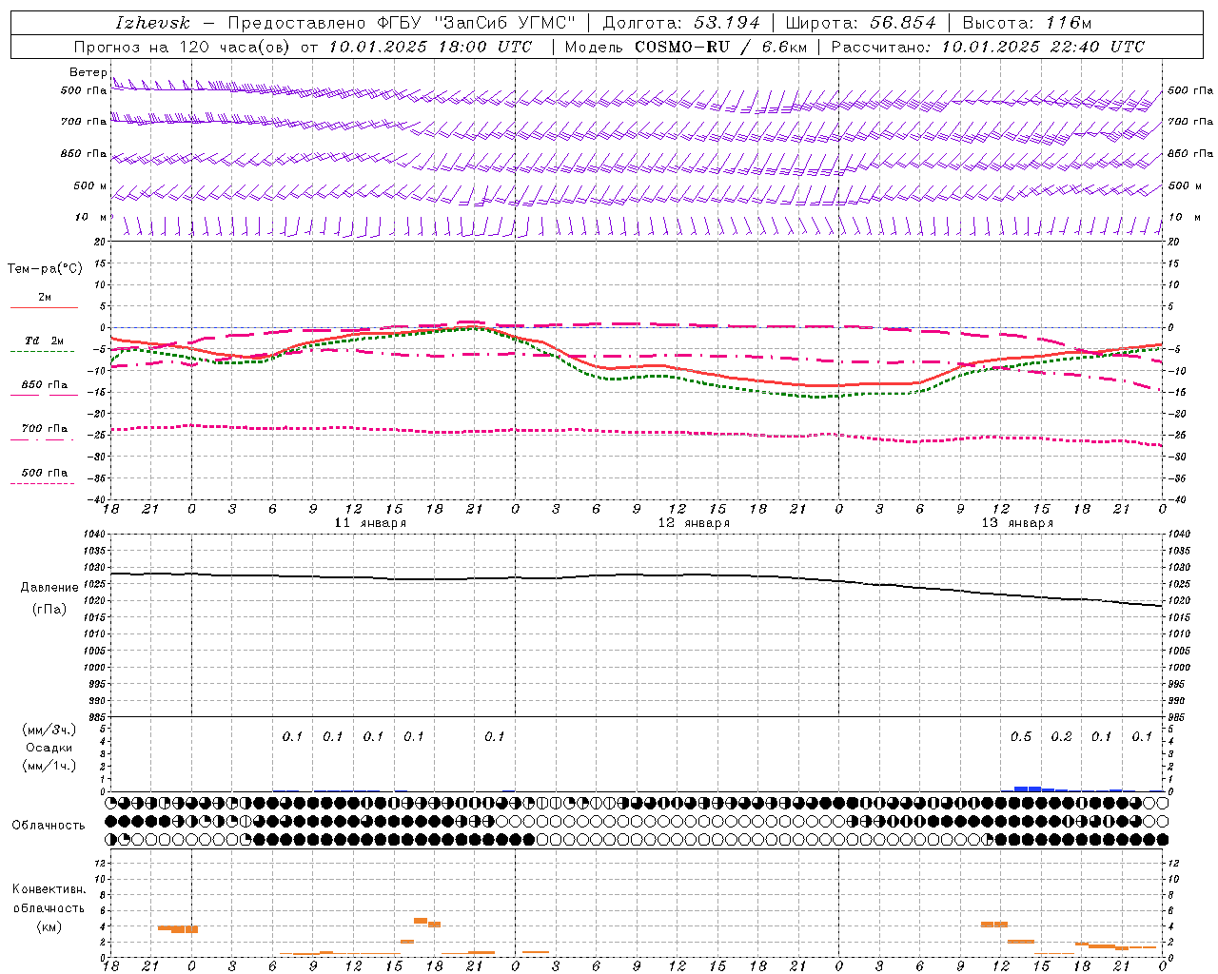Click the "500 м" wind level label on the left

(x=90, y=185)
